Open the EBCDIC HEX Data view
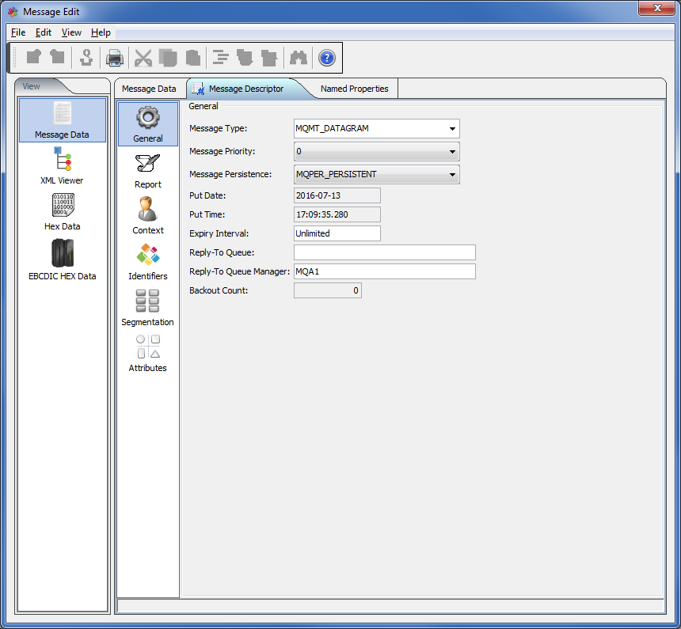The height and width of the screenshot is (629, 681). tap(62, 260)
